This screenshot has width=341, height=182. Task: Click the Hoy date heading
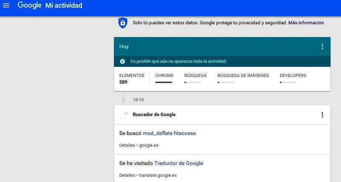point(124,46)
